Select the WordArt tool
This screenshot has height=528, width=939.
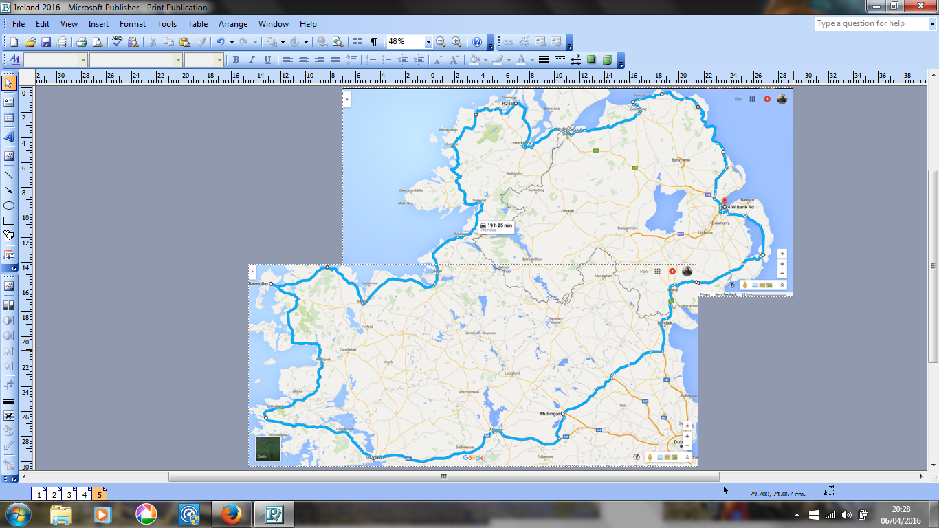point(9,137)
